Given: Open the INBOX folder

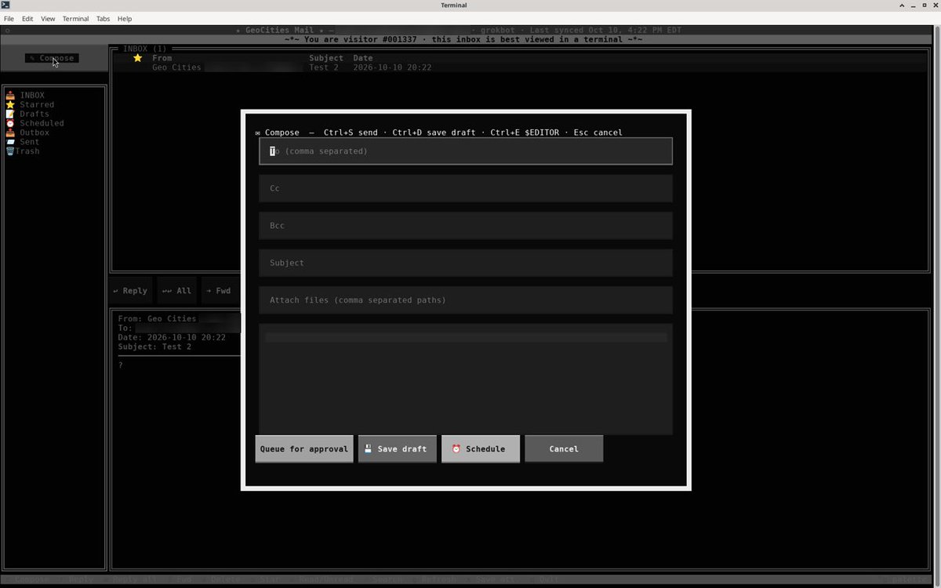Looking at the screenshot, I should coord(32,95).
